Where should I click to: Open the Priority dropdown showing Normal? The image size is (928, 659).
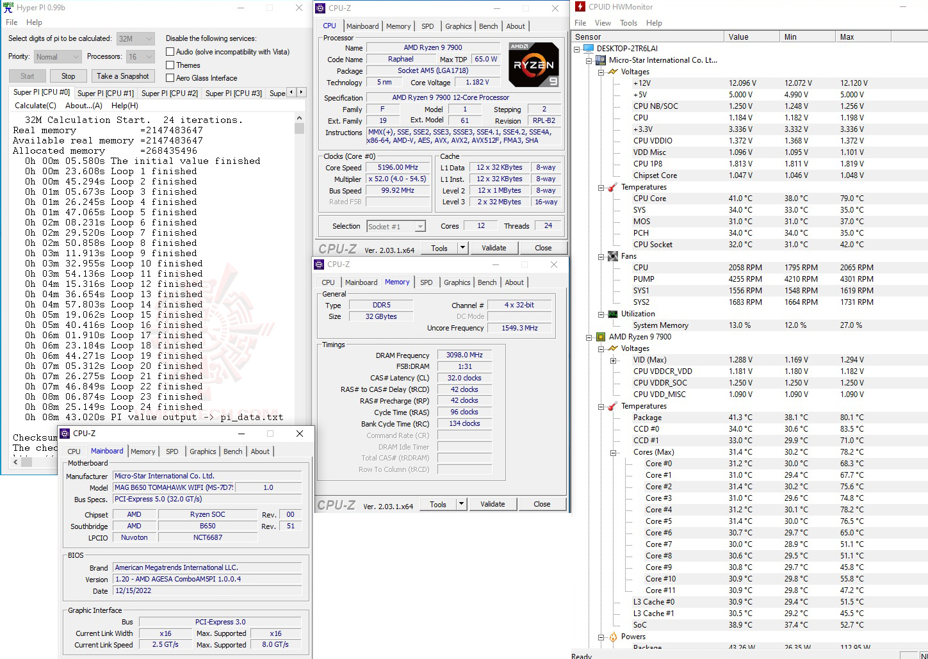point(58,57)
